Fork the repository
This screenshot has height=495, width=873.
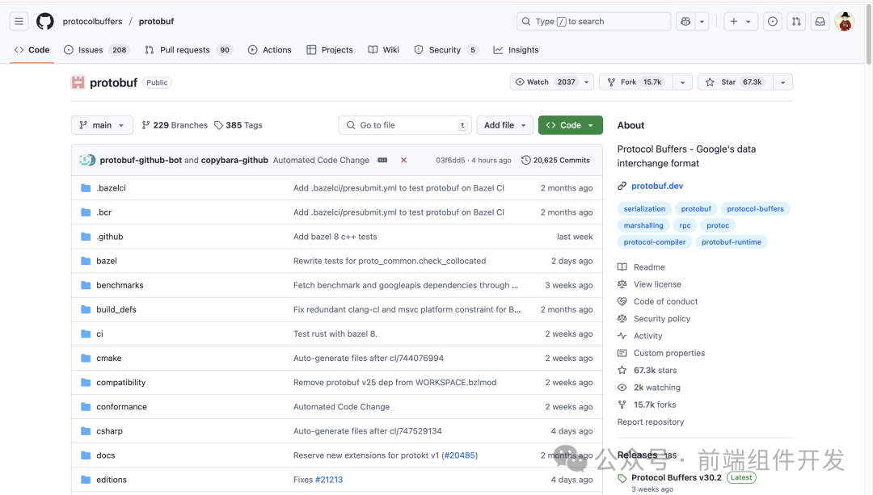click(636, 82)
